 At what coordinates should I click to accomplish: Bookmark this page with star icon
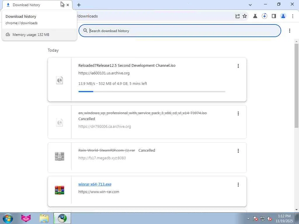[x=245, y=16]
